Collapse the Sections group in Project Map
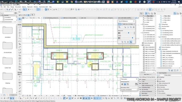The image size is (182, 102). (141, 24)
